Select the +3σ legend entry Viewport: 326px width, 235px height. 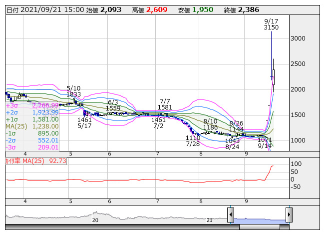(x=32, y=105)
